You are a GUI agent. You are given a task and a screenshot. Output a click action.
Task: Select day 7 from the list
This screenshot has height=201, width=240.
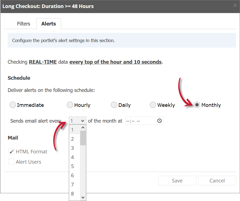point(75,185)
